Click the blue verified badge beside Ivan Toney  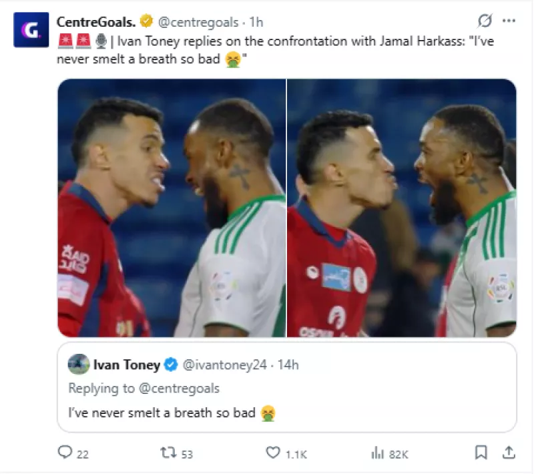click(171, 365)
